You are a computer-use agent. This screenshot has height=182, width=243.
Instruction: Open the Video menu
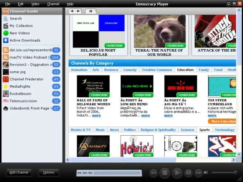click(x=35, y=4)
